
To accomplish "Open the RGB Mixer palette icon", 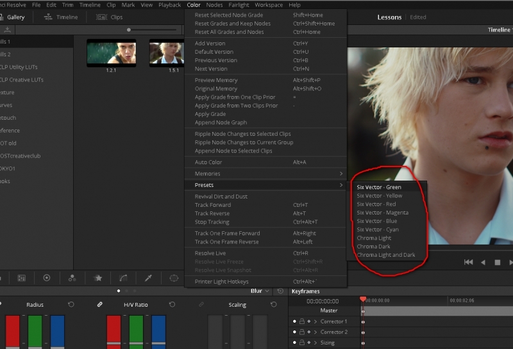I will (72, 278).
